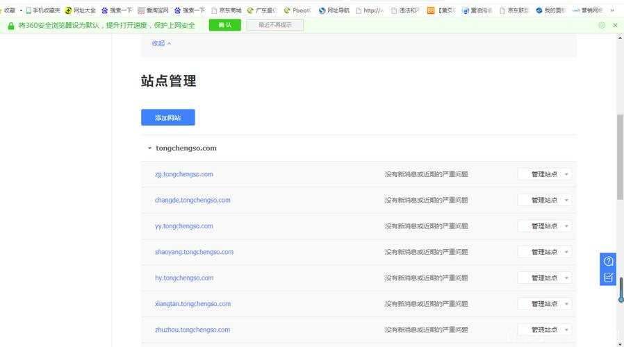
Task: Collapse the tongchengso.com site group
Action: pos(149,149)
